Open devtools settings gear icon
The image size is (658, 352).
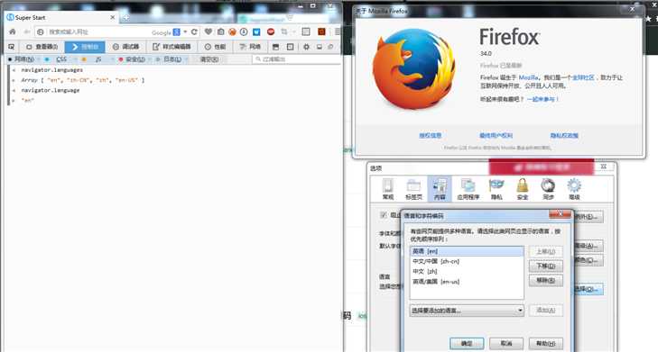[306, 47]
